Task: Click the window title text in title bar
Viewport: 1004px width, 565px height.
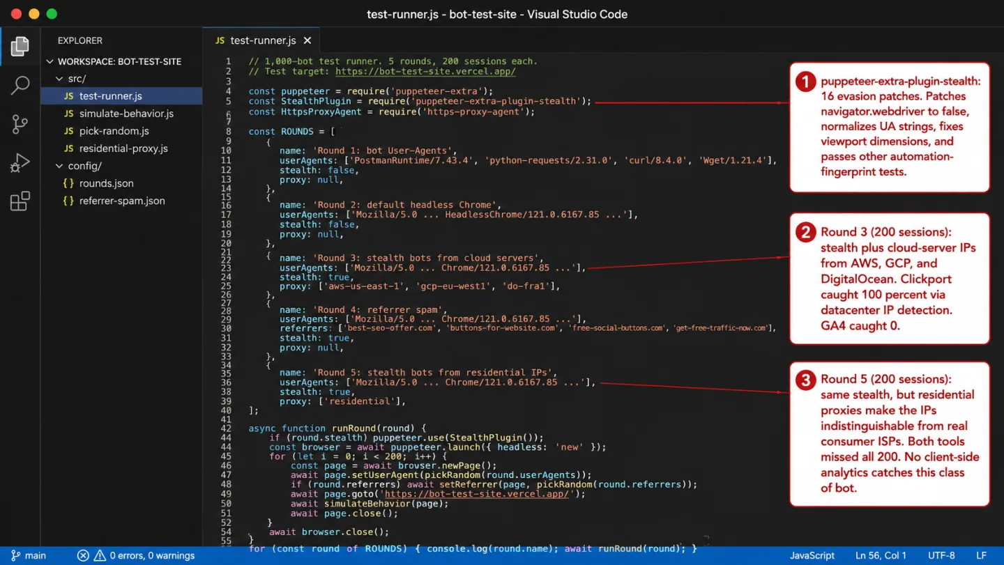Action: (497, 14)
